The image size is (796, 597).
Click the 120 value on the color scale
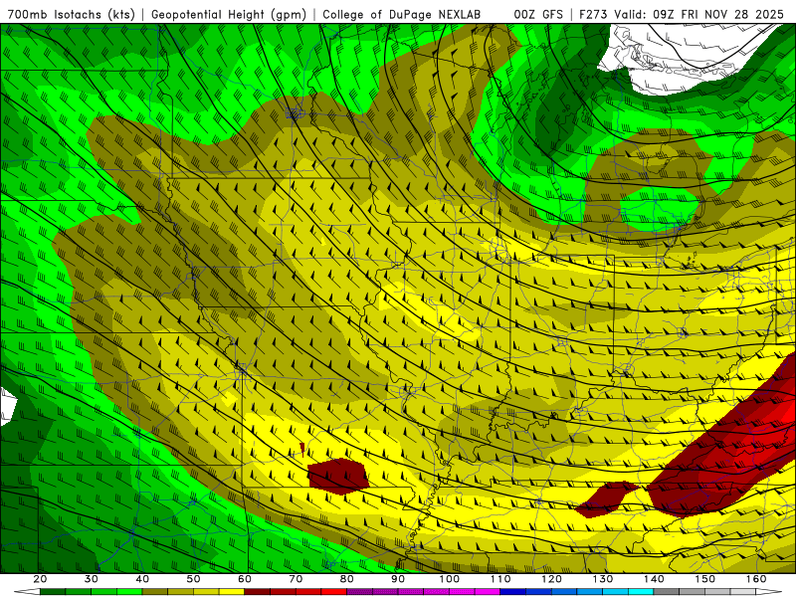pos(551,579)
